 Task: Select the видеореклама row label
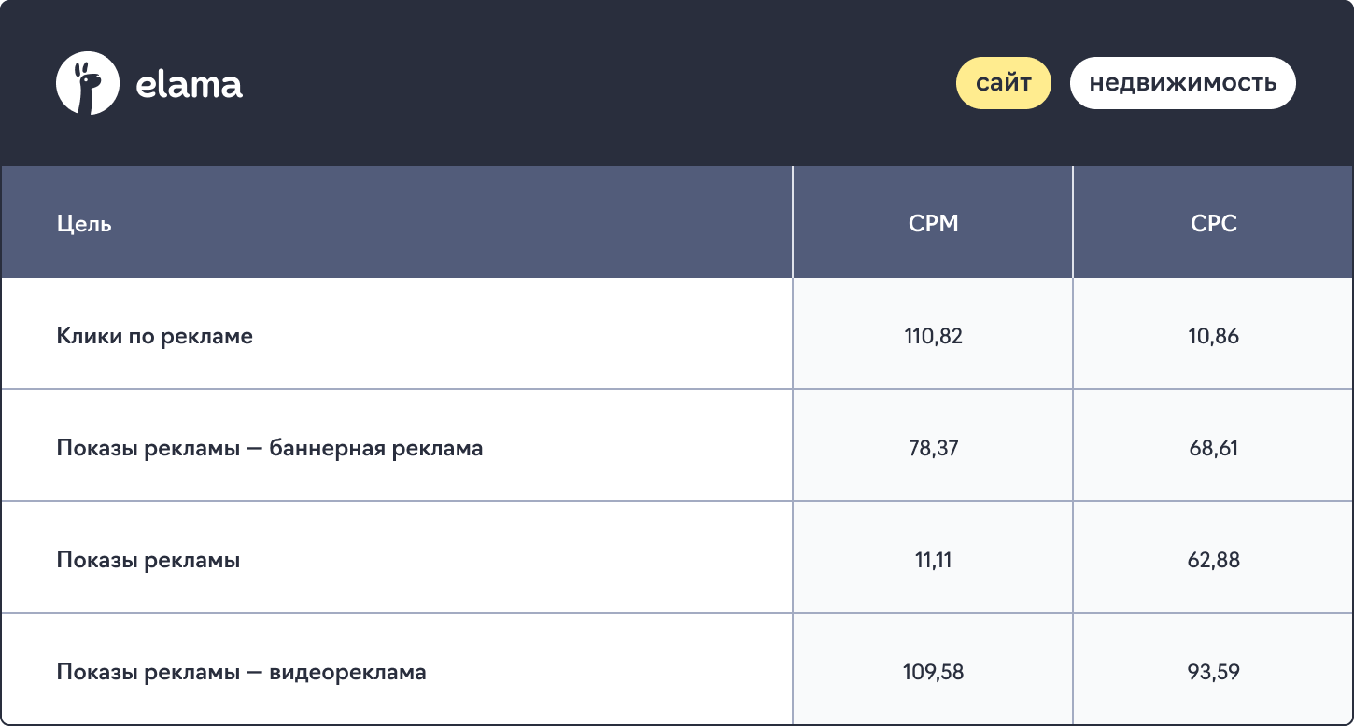242,672
